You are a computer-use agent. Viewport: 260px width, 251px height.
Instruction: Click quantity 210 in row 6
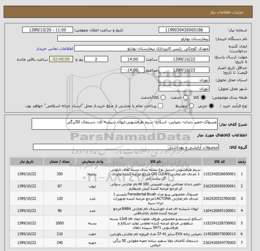(60, 234)
